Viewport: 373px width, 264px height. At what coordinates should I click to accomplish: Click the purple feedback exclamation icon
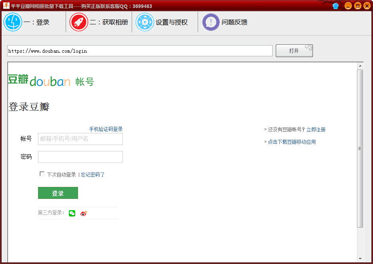coord(211,22)
